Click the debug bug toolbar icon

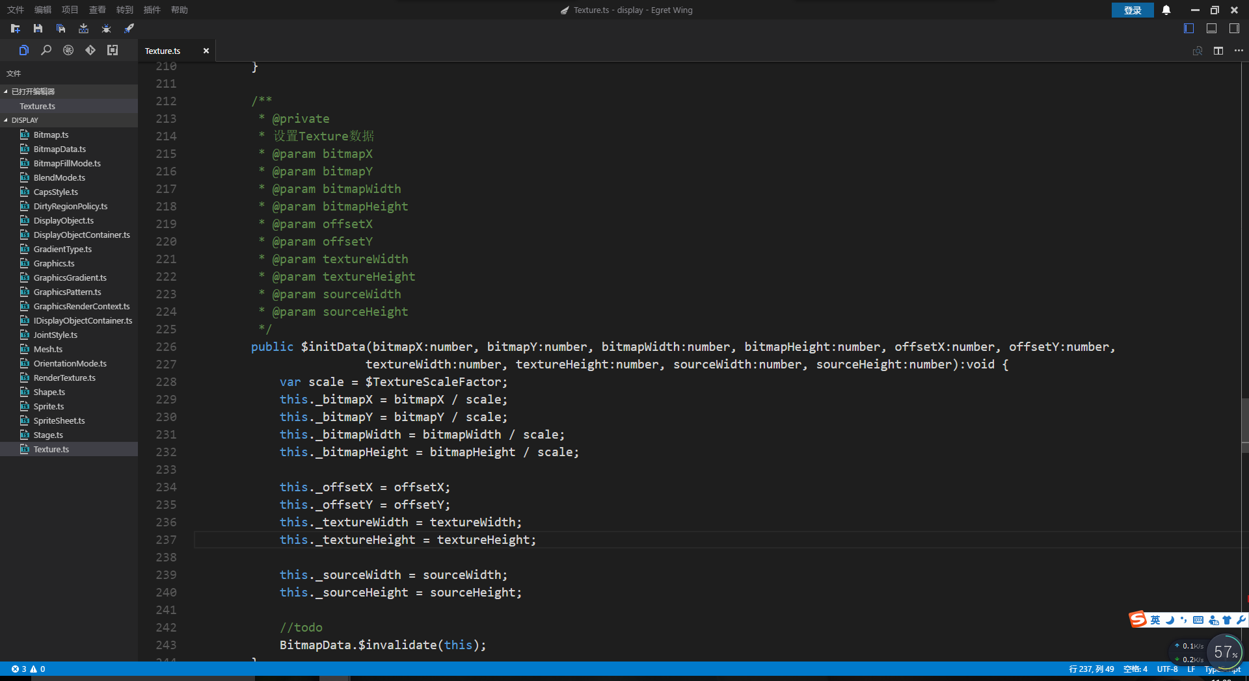107,29
